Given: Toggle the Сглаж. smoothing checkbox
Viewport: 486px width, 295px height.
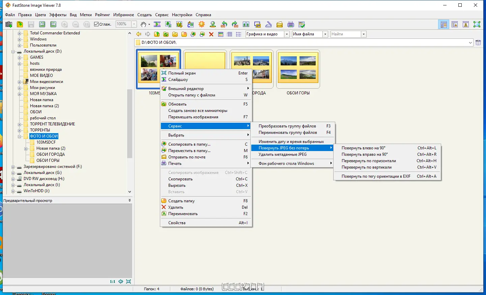Looking at the screenshot, I should [96, 24].
